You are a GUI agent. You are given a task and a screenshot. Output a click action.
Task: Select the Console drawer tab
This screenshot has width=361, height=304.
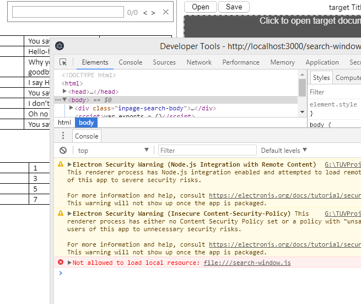[87, 136]
